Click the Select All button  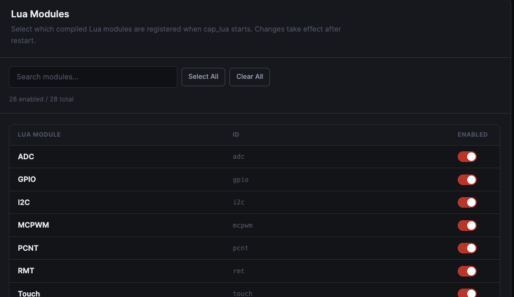click(203, 77)
